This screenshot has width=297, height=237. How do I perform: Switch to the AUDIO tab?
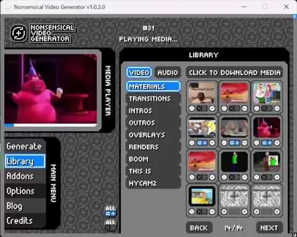coord(168,72)
